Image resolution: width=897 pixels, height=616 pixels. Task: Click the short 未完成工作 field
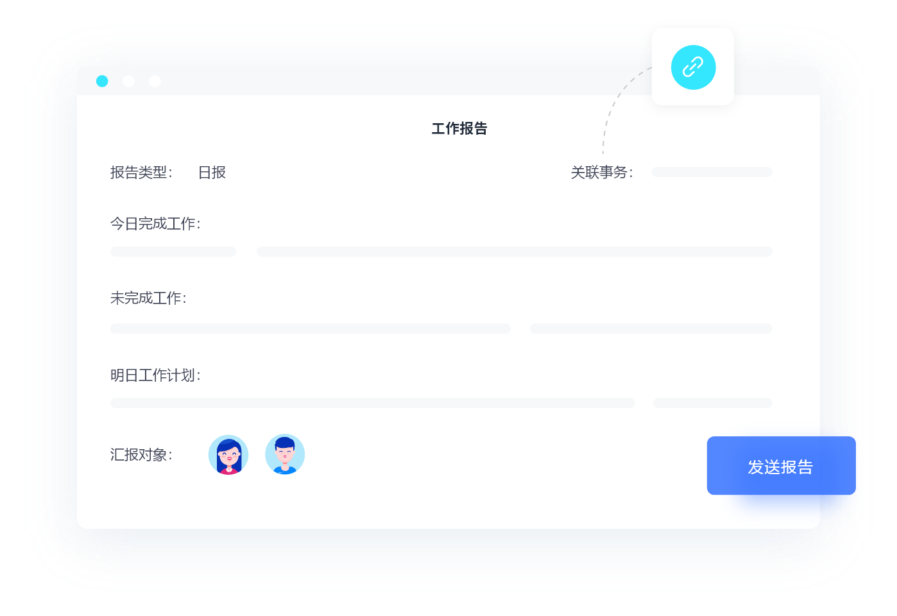pyautogui.click(x=651, y=329)
